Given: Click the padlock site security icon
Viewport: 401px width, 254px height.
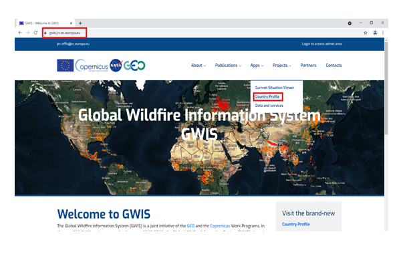Looking at the screenshot, I should (x=45, y=33).
